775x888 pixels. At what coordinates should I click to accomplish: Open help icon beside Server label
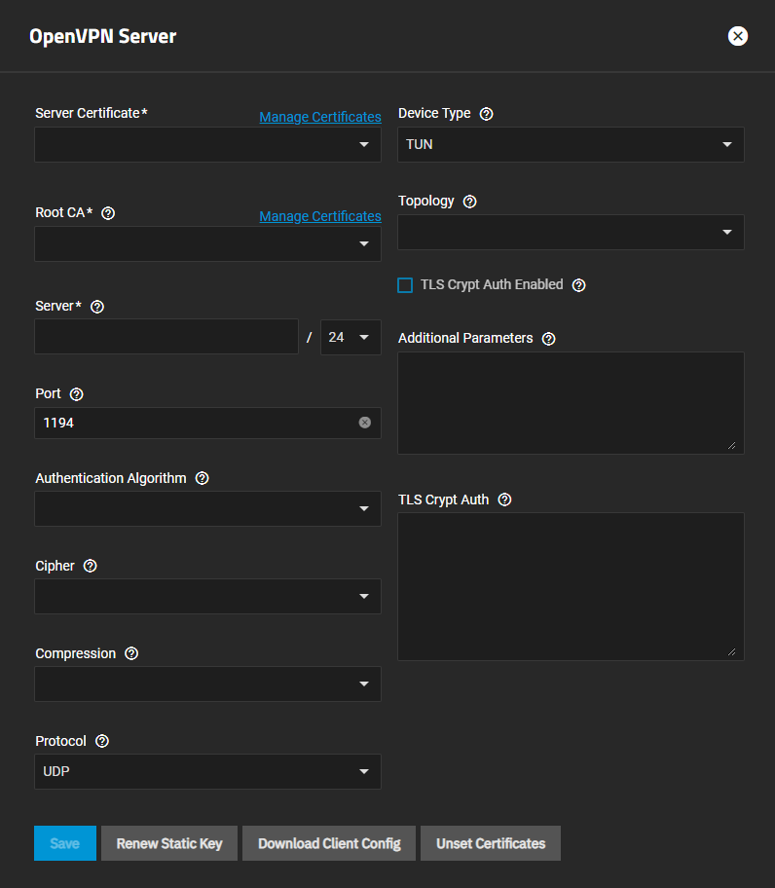[x=97, y=307]
